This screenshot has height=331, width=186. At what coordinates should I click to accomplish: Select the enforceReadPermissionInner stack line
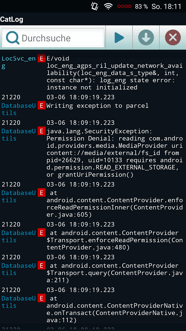pyautogui.click(x=114, y=204)
